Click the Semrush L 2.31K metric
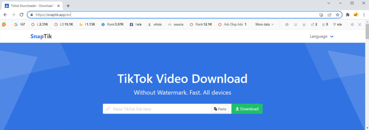 40,24
